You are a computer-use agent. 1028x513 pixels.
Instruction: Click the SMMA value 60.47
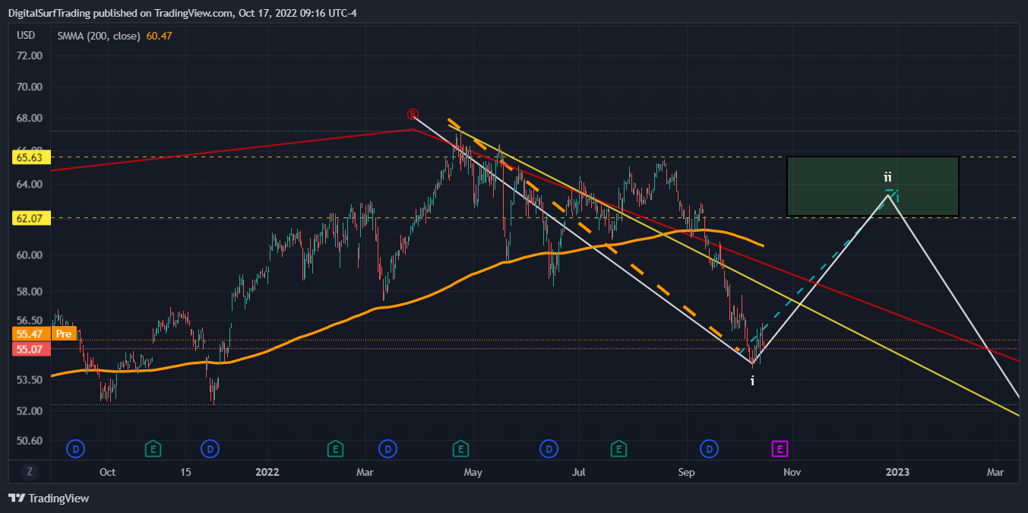(160, 36)
